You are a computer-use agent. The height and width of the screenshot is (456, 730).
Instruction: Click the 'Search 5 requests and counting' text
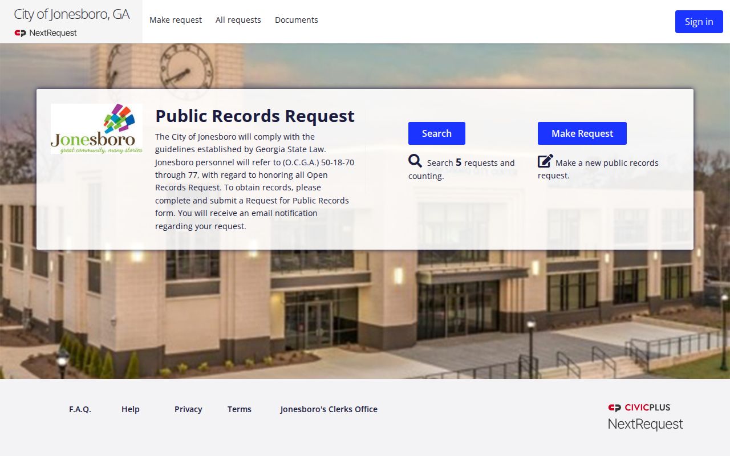(461, 169)
